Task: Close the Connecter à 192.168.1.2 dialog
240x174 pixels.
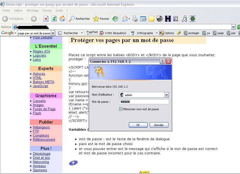Action: point(168,61)
